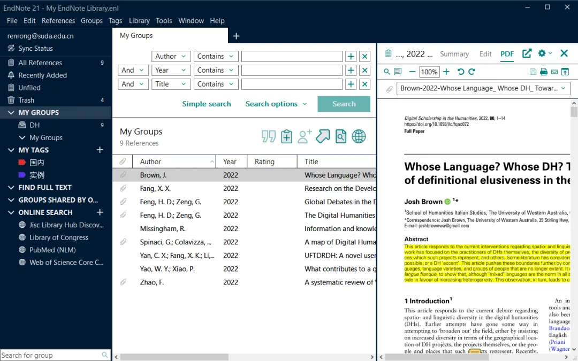Click the Search button
The width and height of the screenshot is (578, 361).
click(344, 104)
